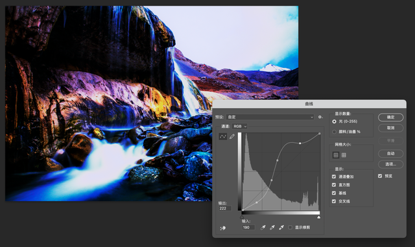Open the 通道 RGB channel dropdown

(x=239, y=126)
